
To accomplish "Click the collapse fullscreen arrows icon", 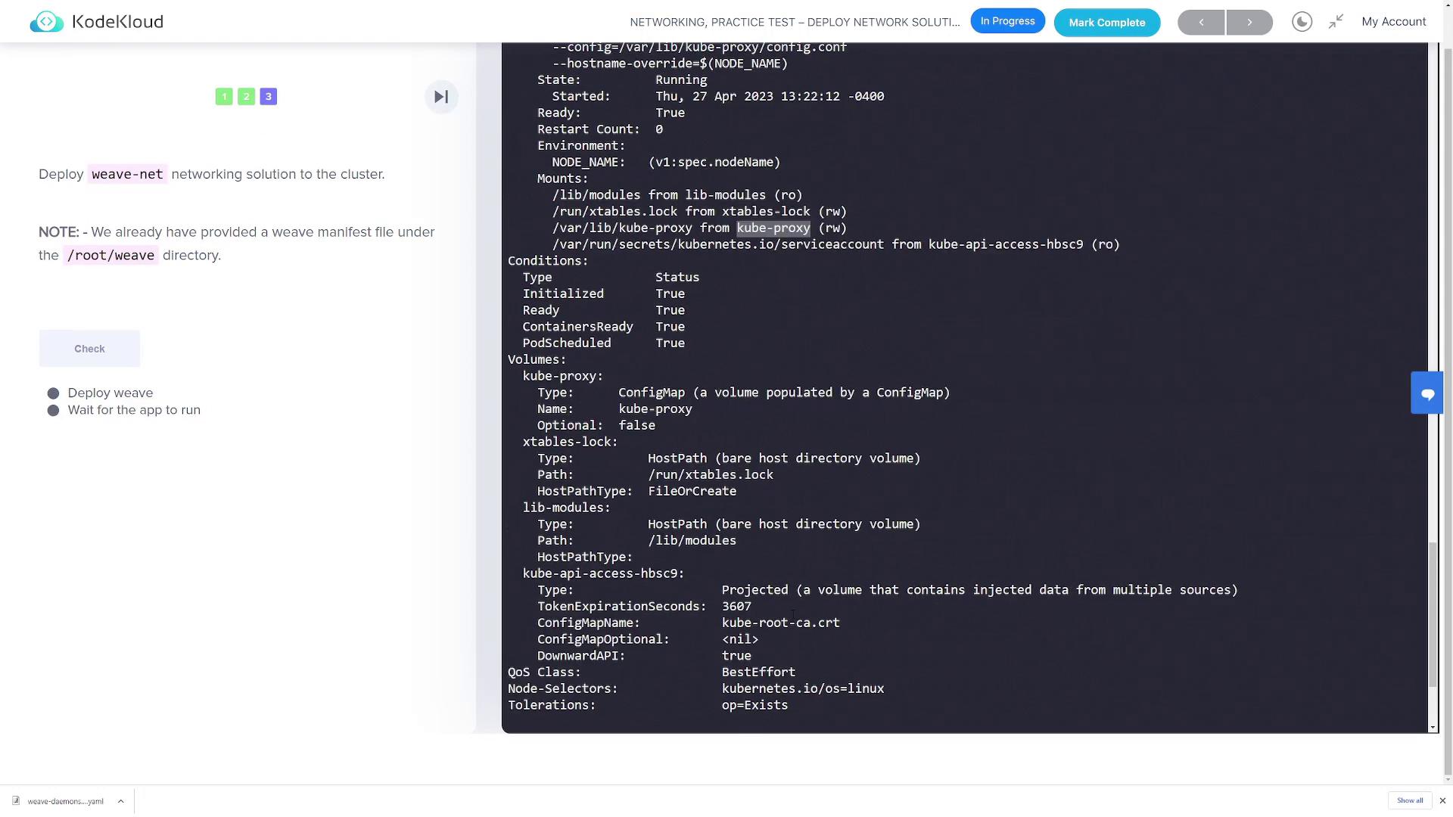I will pos(1336,22).
